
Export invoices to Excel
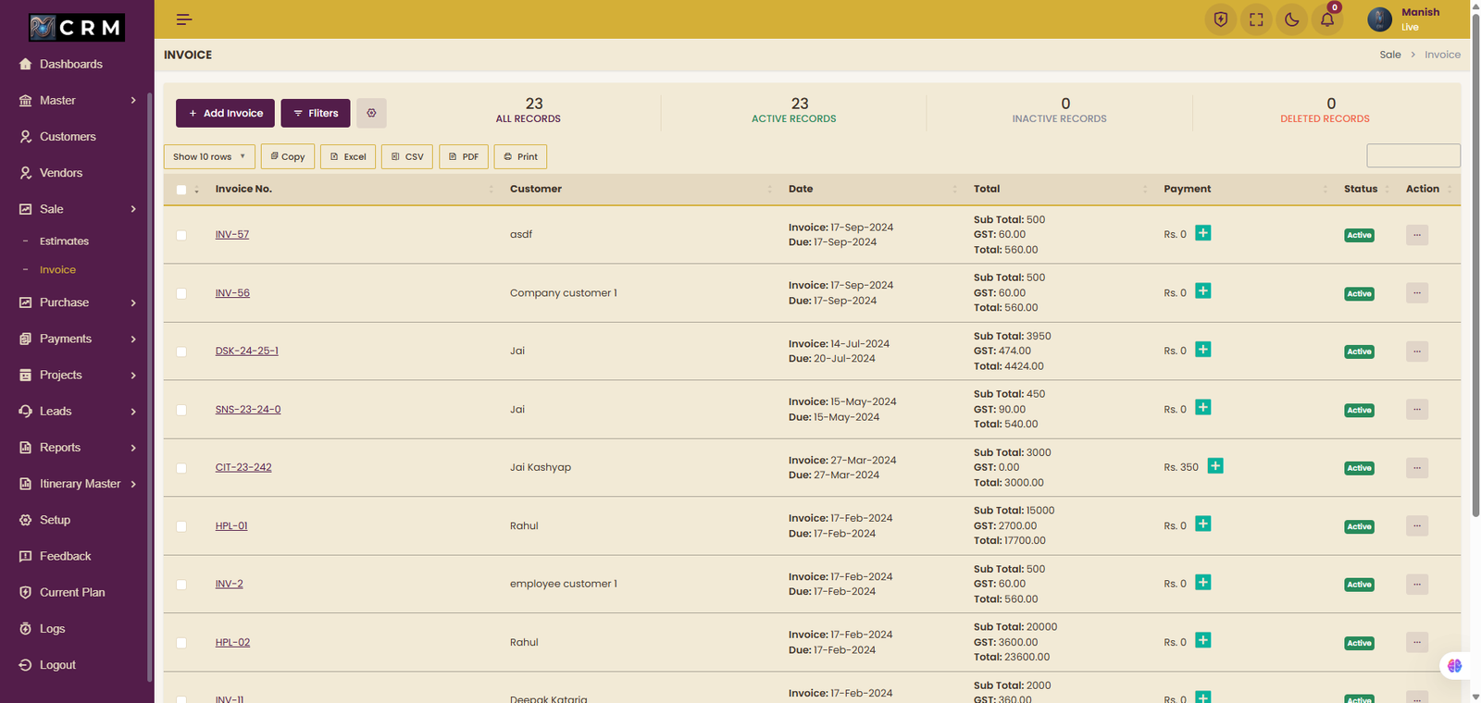(x=348, y=156)
